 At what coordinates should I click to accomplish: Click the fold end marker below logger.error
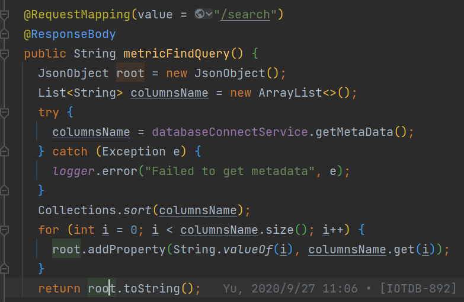click(4, 191)
